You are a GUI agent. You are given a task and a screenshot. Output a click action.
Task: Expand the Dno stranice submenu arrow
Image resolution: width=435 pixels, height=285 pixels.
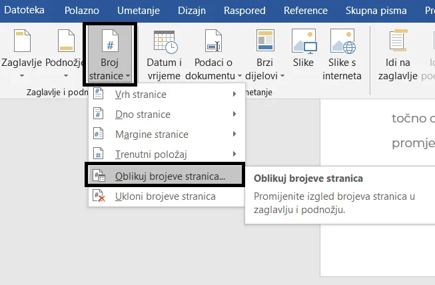[x=234, y=114]
